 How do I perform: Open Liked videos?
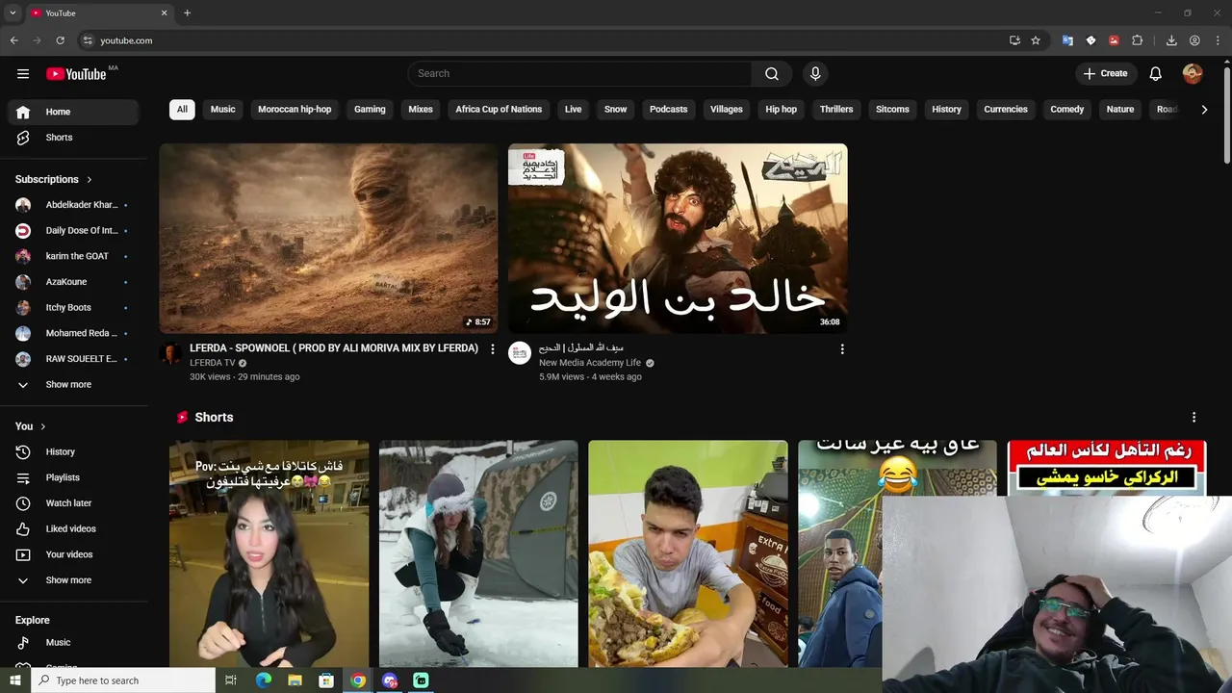[73, 529]
